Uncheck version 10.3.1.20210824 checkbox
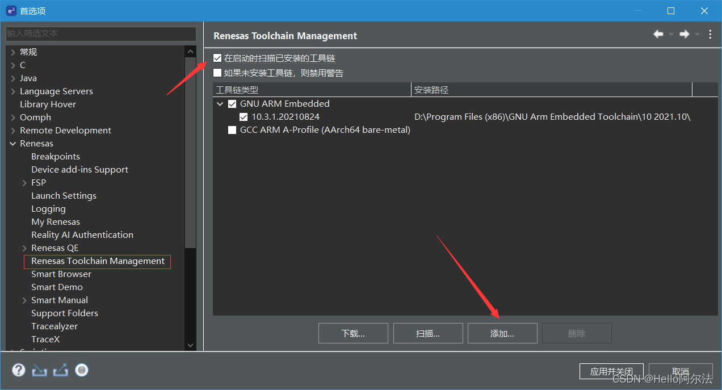 244,117
